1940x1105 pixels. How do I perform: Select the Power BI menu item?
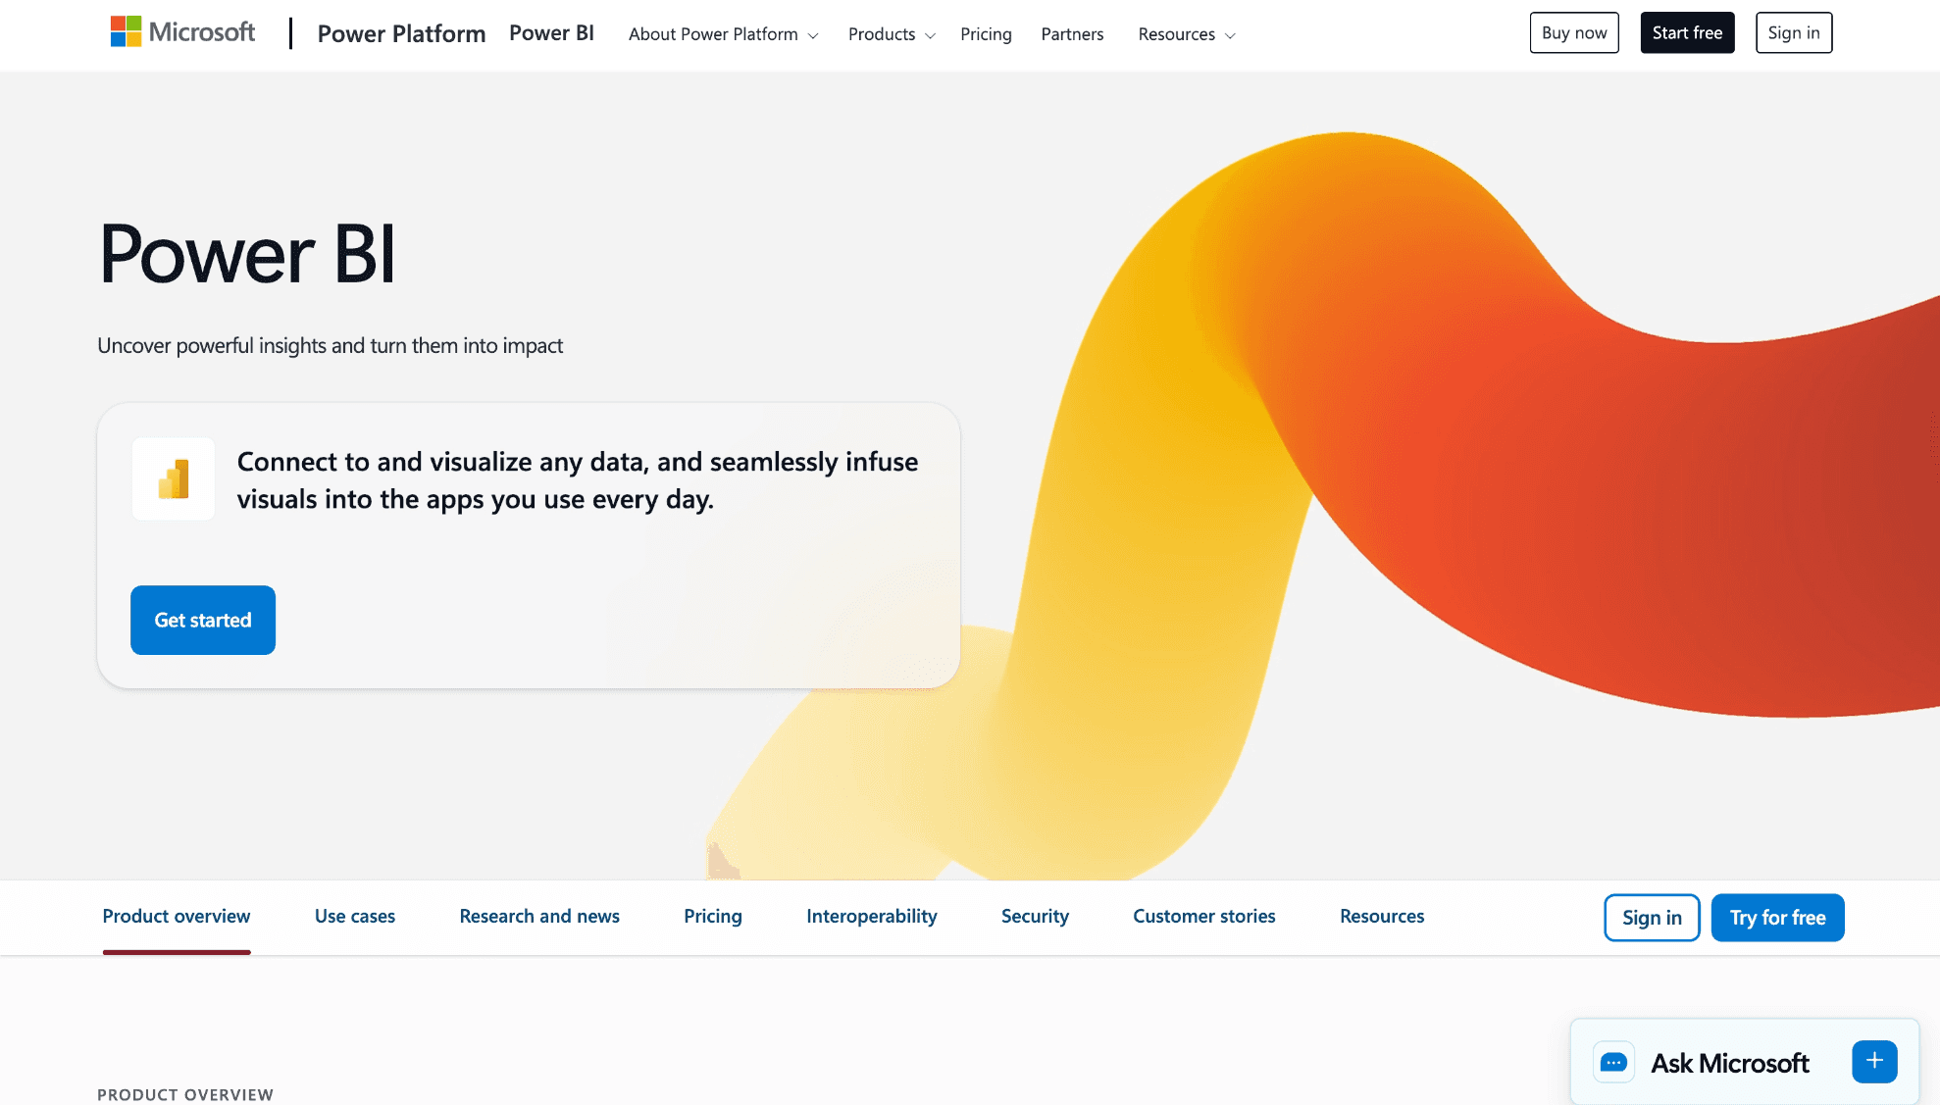(x=551, y=32)
